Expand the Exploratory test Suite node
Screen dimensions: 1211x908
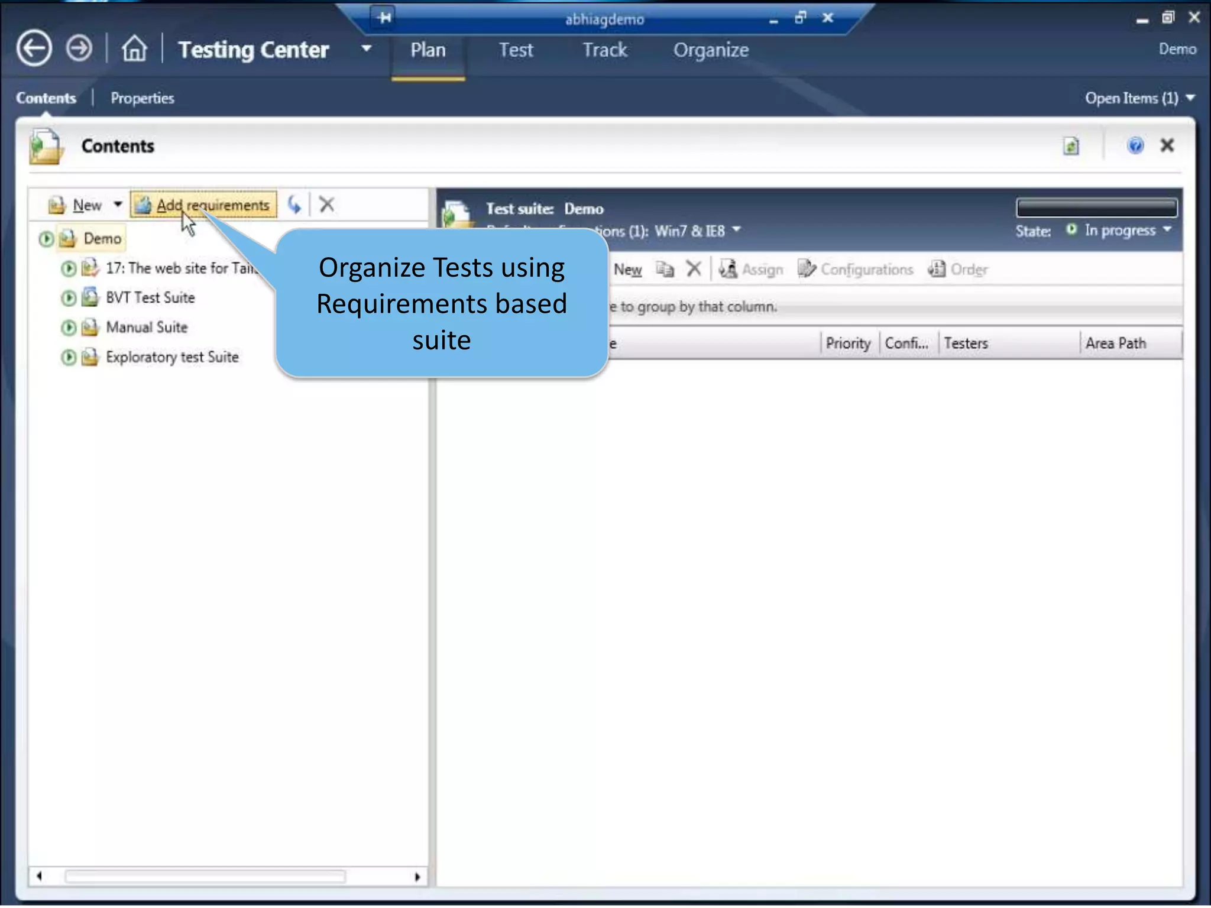coord(68,357)
